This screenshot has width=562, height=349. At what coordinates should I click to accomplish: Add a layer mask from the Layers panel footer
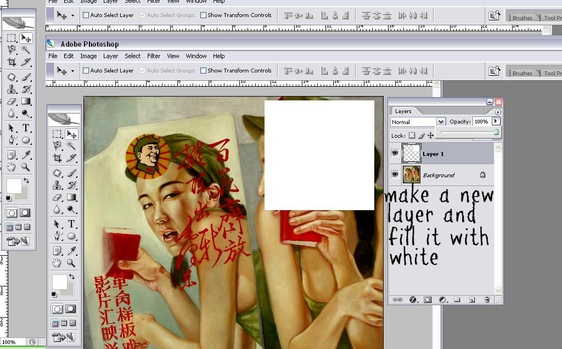428,300
